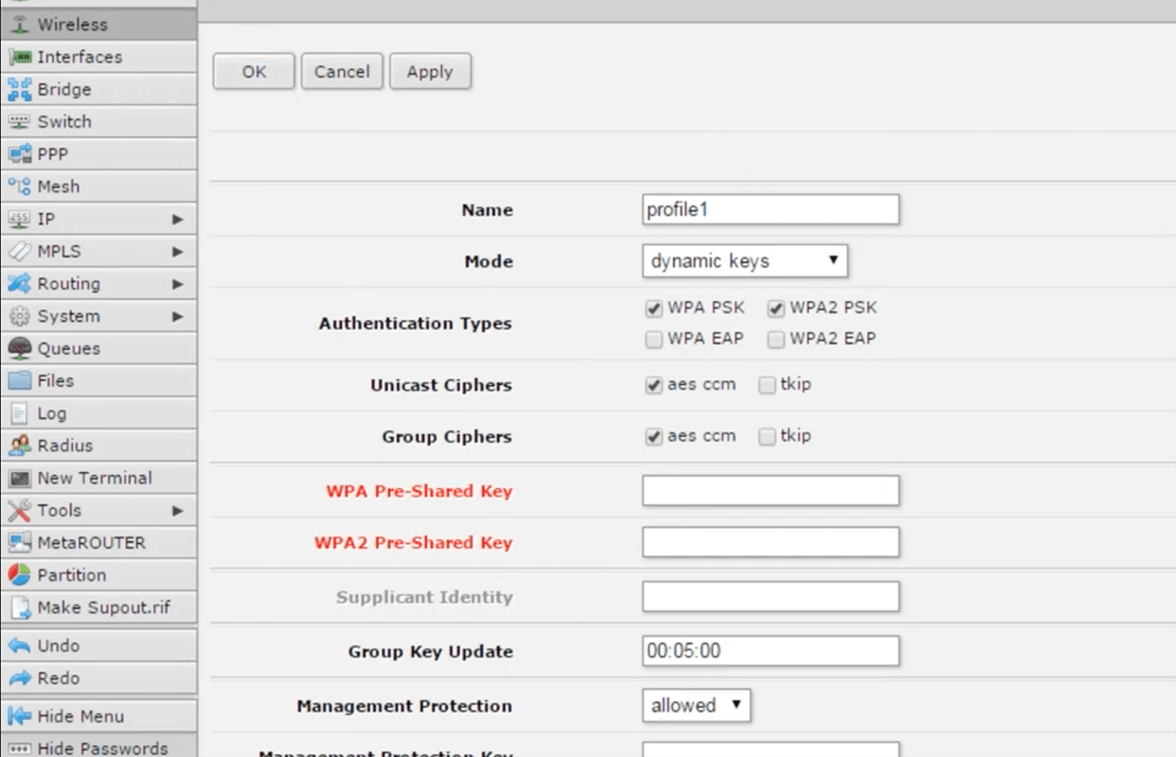1176x757 pixels.
Task: Click the Undo arrow icon
Action: point(20,646)
